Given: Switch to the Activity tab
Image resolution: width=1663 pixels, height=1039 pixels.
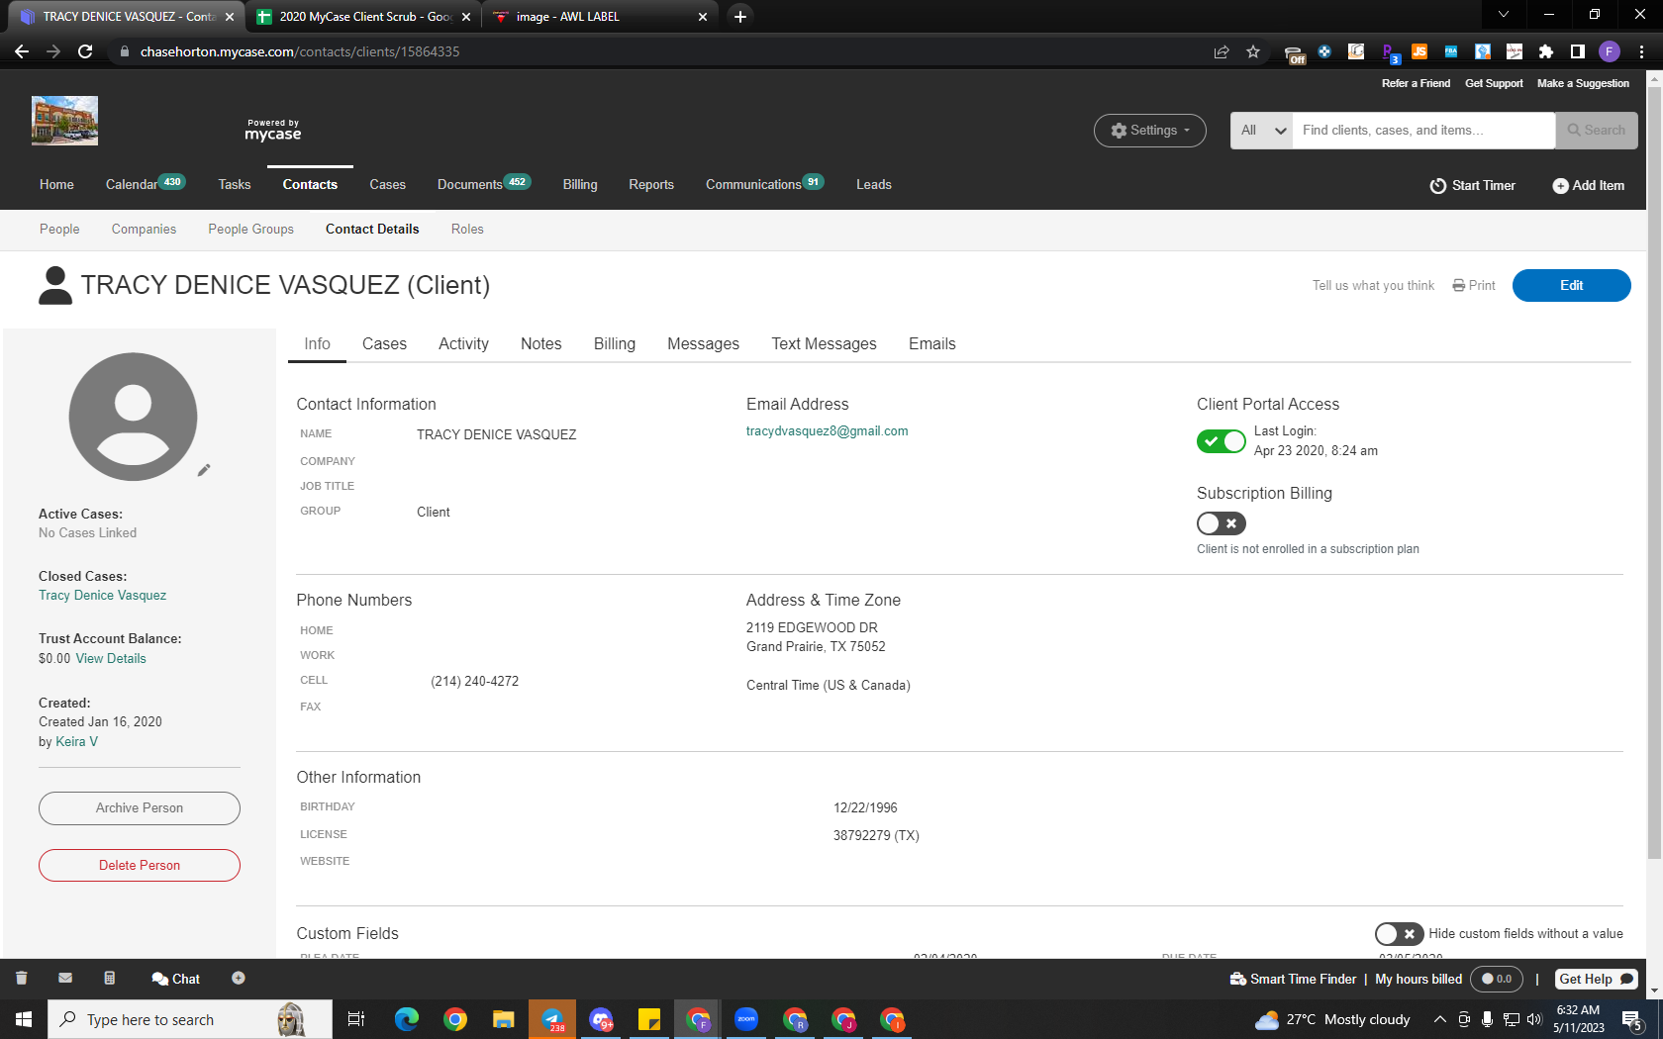Looking at the screenshot, I should (x=463, y=344).
